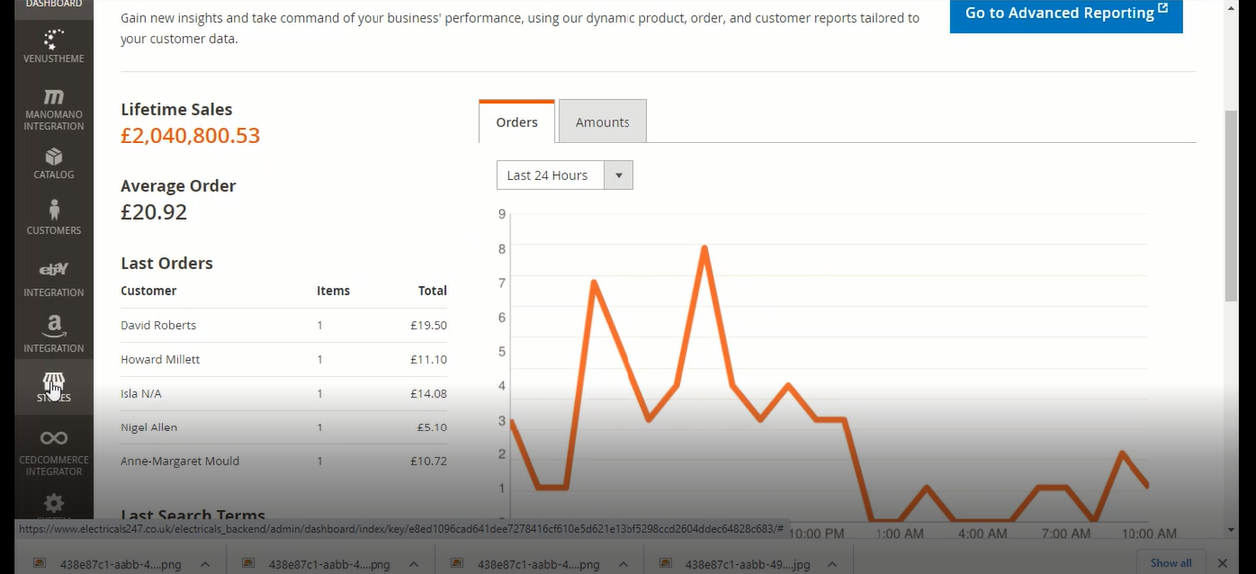Open the Amazon Integration menu
The image size is (1256, 574).
(54, 334)
